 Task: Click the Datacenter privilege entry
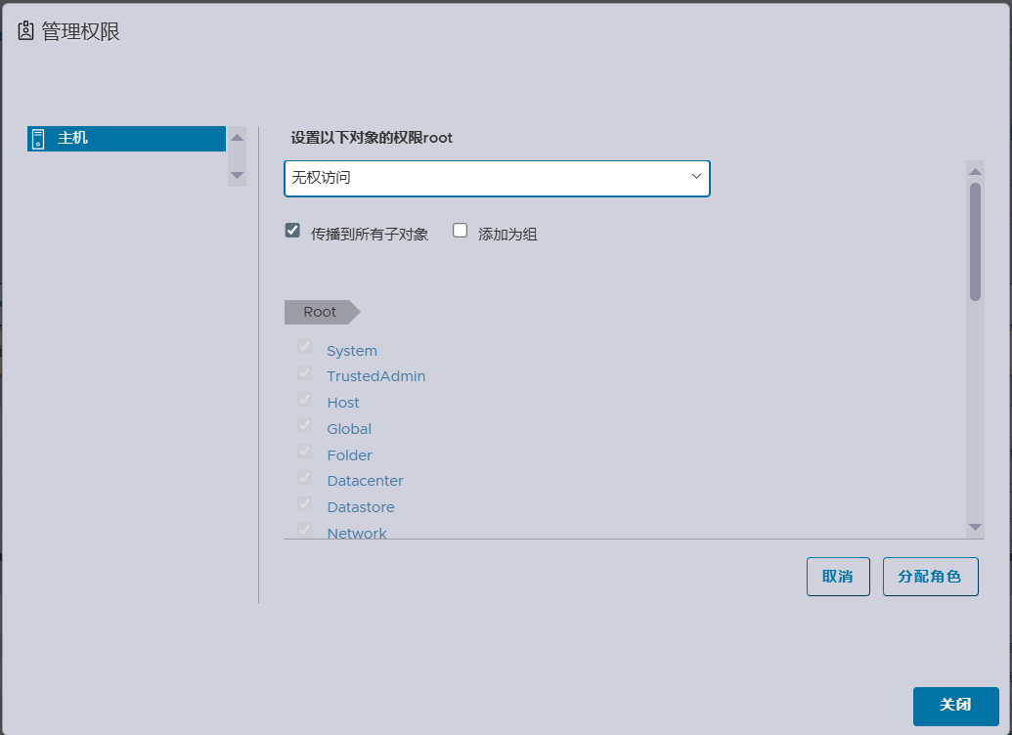tap(365, 481)
